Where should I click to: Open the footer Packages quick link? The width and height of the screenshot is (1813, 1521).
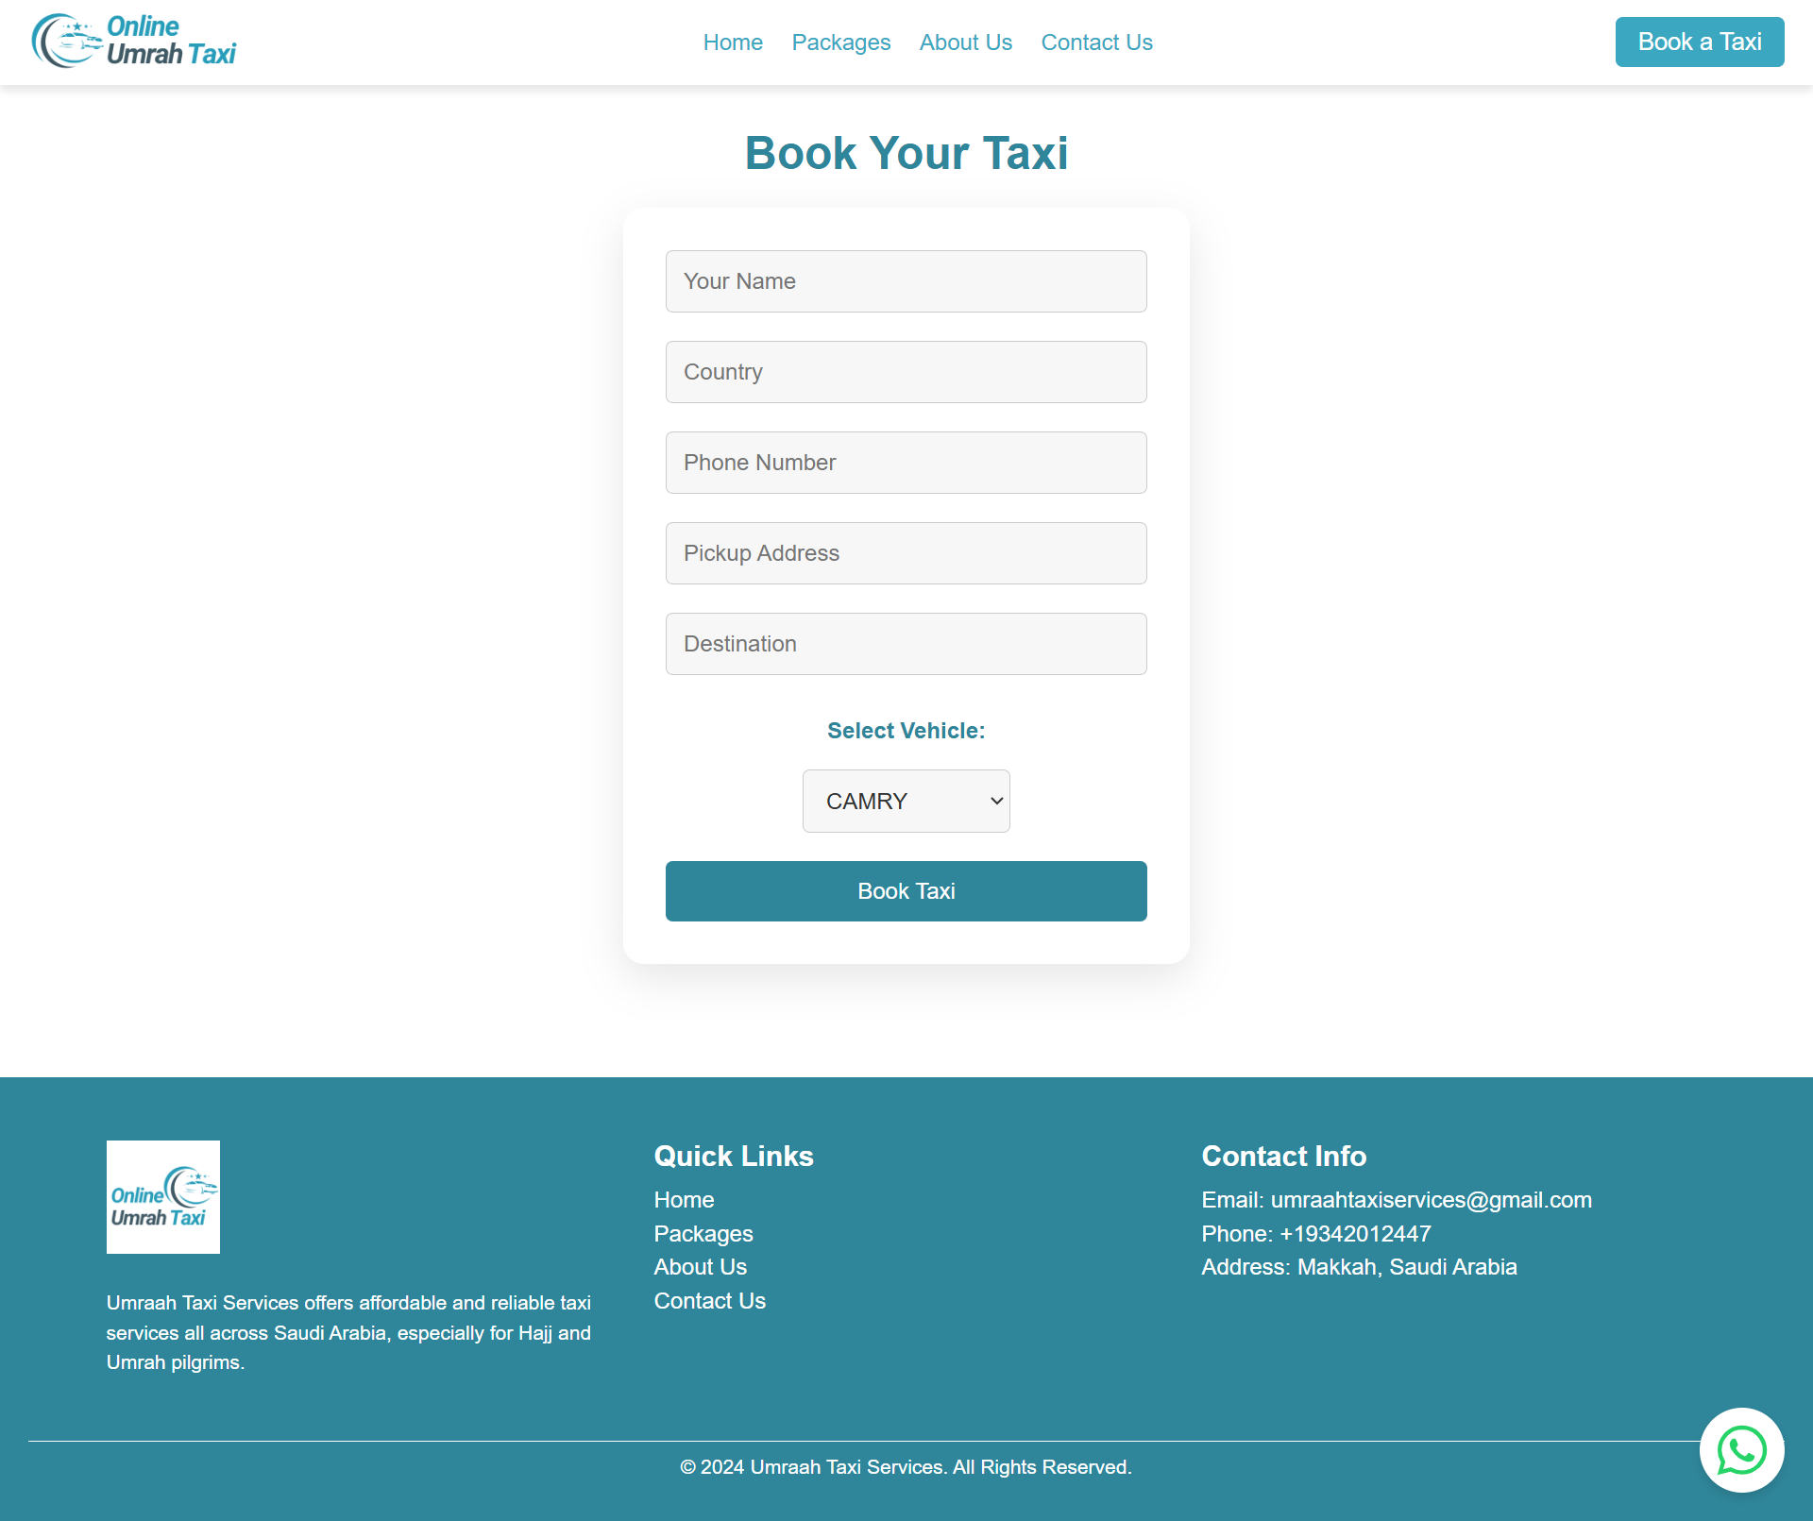pyautogui.click(x=703, y=1231)
